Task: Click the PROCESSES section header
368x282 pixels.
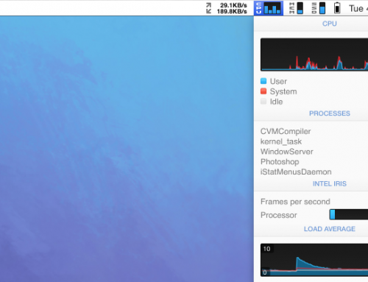Action: tap(330, 113)
